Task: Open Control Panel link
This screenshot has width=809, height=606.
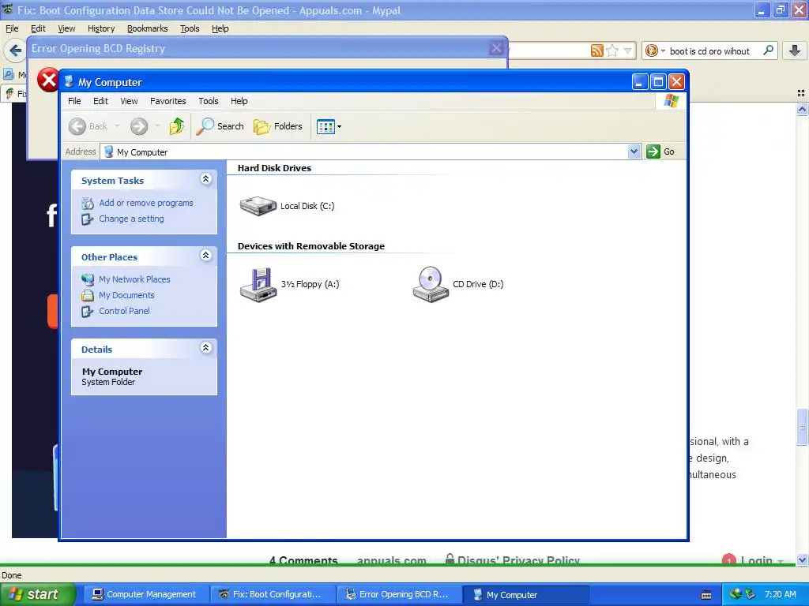Action: point(124,311)
